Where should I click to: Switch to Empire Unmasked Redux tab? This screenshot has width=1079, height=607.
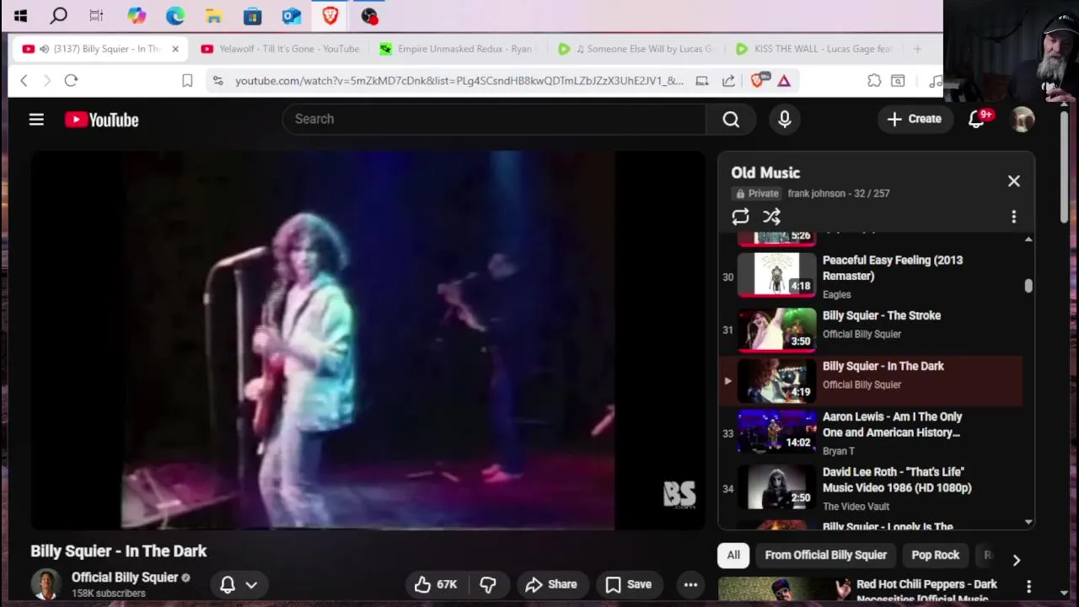[458, 49]
